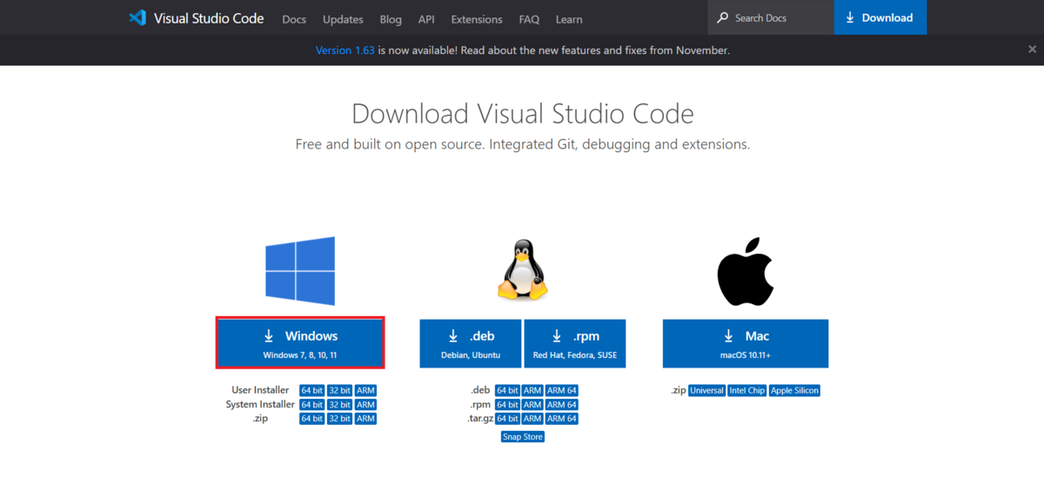Select User Installer 32 bit

click(340, 391)
